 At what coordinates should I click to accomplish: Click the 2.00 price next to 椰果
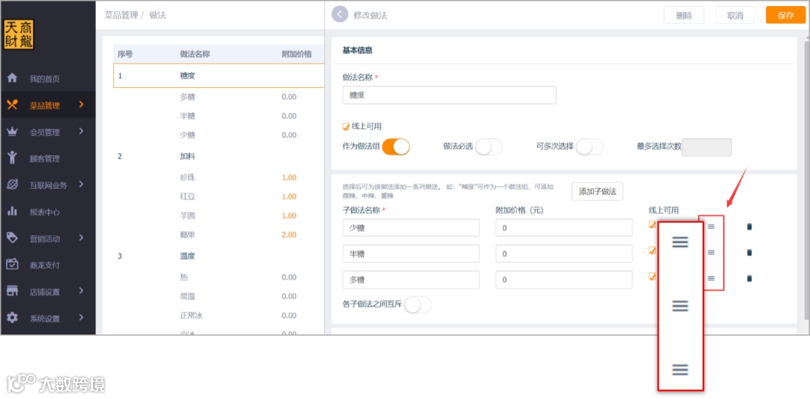[289, 235]
